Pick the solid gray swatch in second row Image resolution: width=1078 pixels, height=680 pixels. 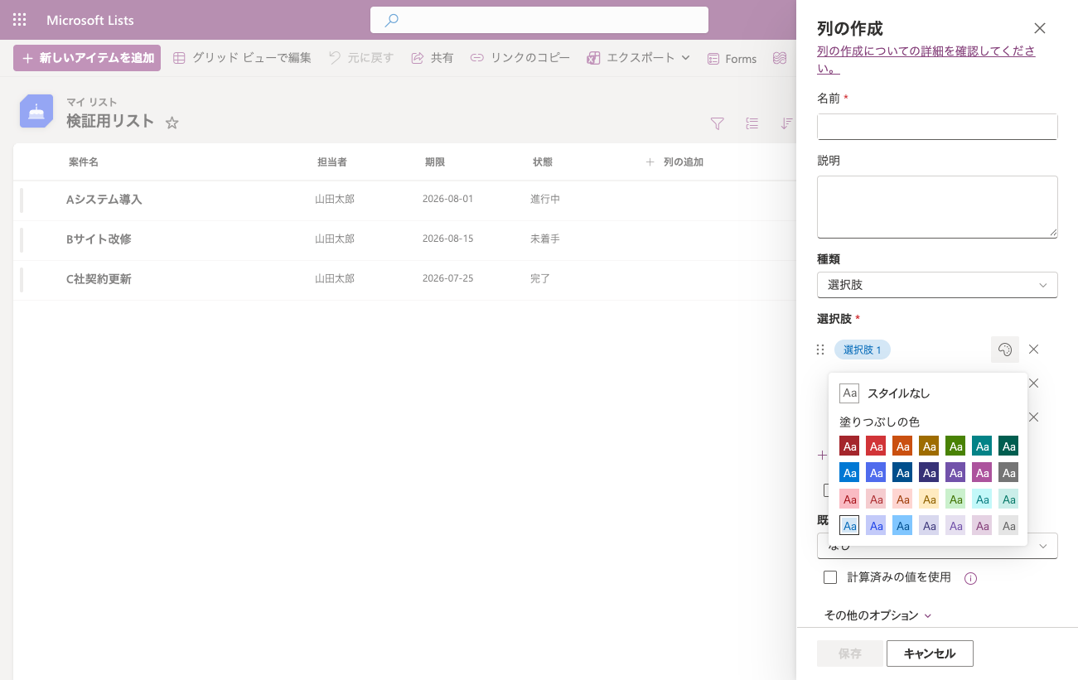(1008, 473)
